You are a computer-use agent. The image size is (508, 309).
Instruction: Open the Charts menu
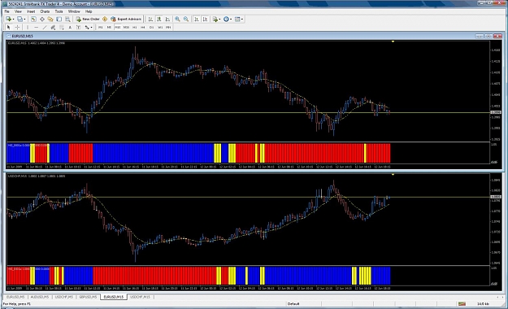(x=45, y=11)
